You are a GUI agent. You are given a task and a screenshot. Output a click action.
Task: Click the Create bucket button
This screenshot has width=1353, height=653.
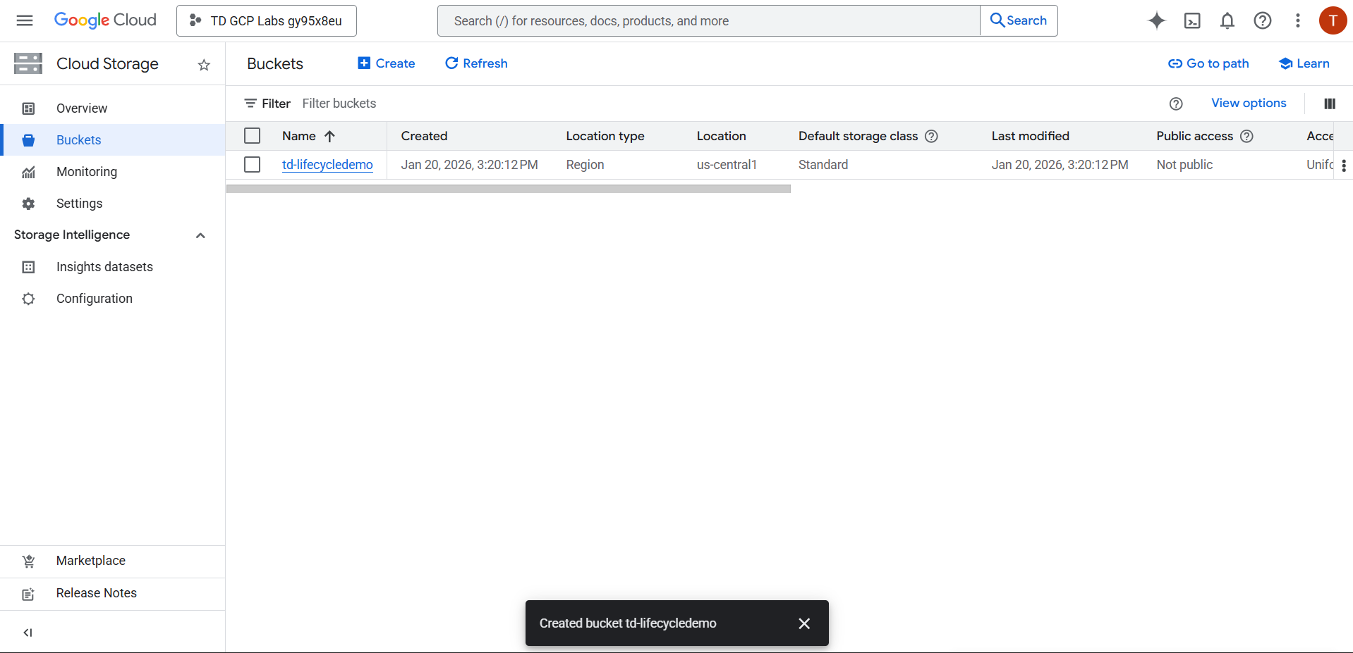click(x=387, y=63)
